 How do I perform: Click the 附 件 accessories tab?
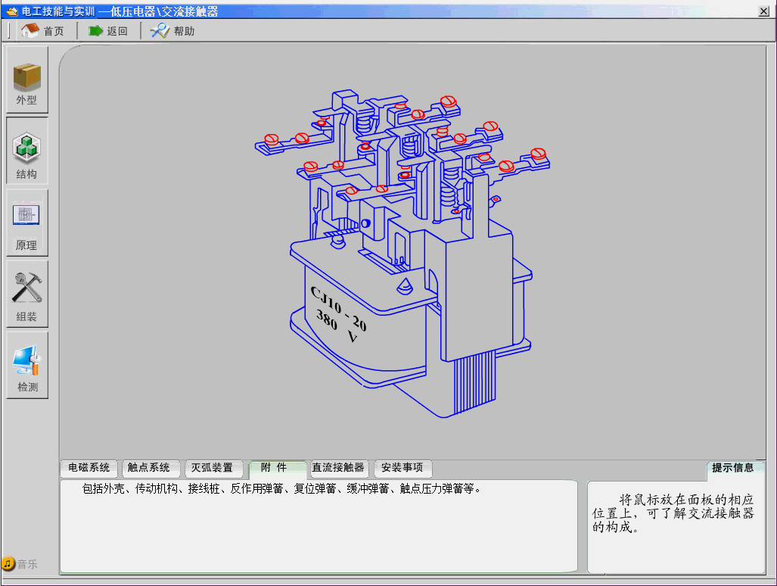coord(276,468)
